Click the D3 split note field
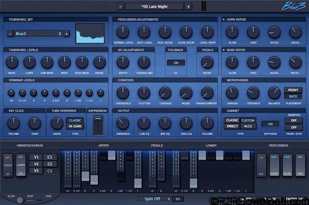This screenshot has height=205, width=309. point(178,199)
